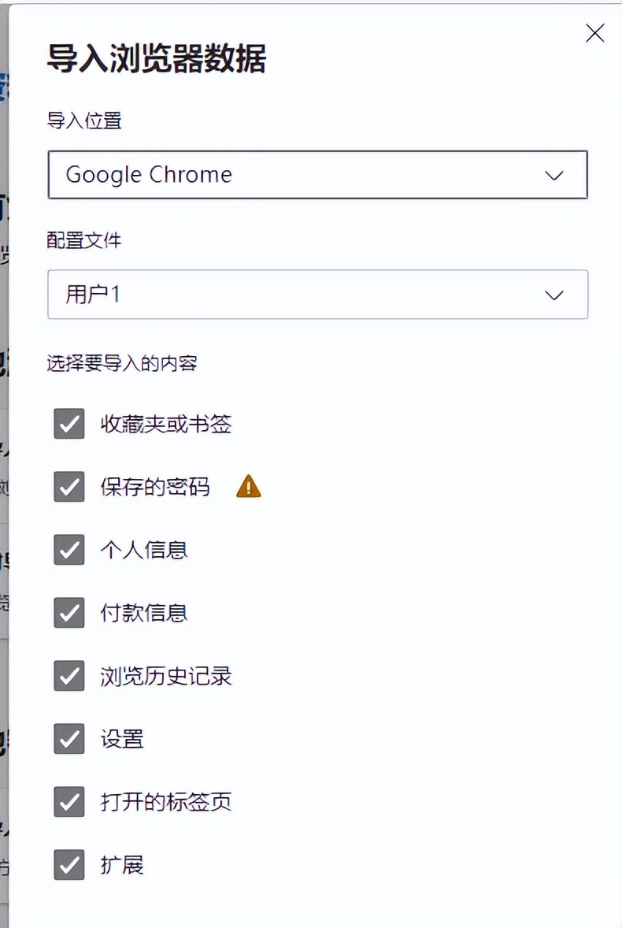
Task: Open the 配置文件 profile dropdown
Action: (x=318, y=295)
